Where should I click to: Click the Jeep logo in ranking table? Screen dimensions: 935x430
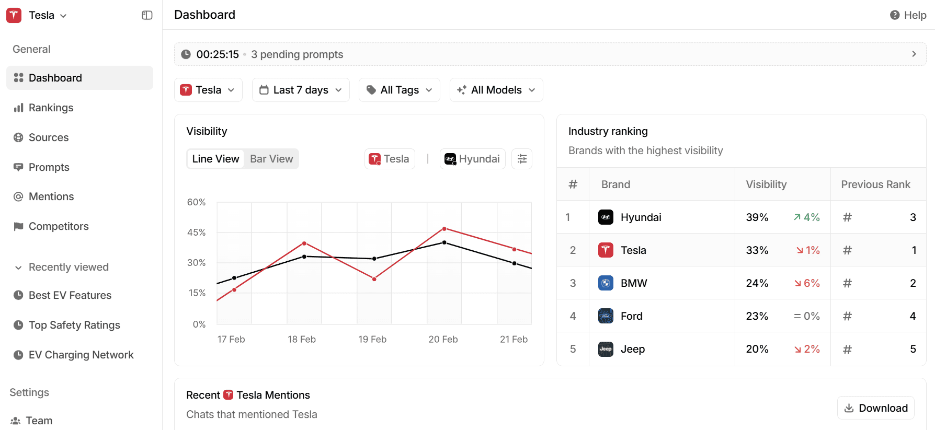click(606, 348)
